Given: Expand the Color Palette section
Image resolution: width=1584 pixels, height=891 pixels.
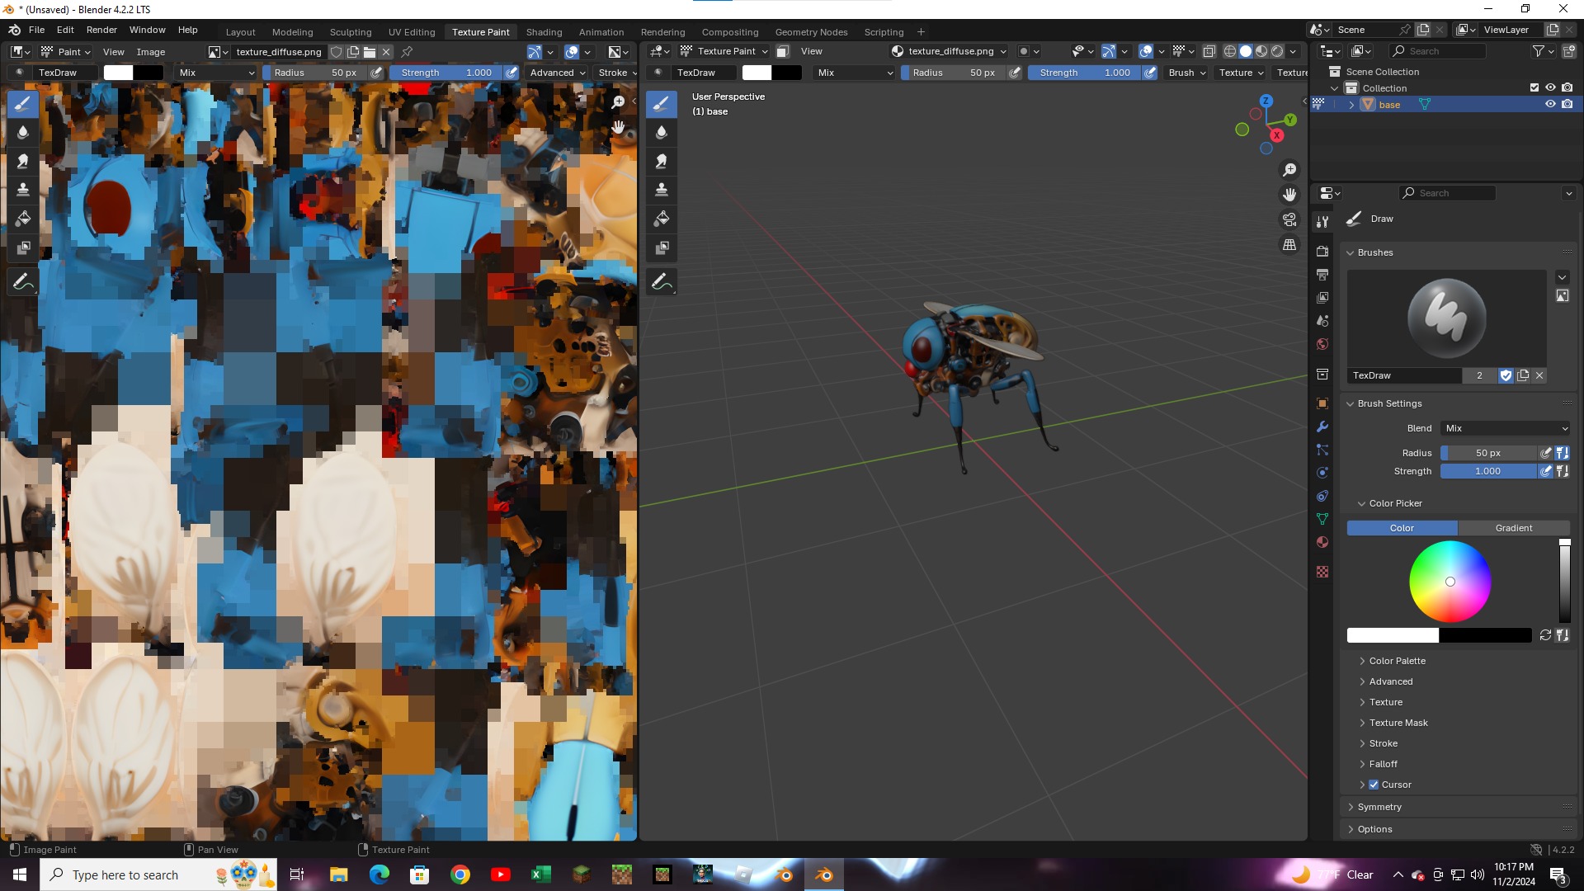Looking at the screenshot, I should click(x=1397, y=661).
